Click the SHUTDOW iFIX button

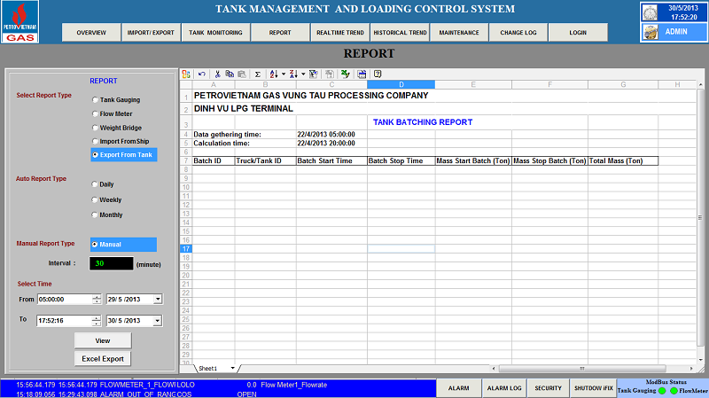pos(593,388)
